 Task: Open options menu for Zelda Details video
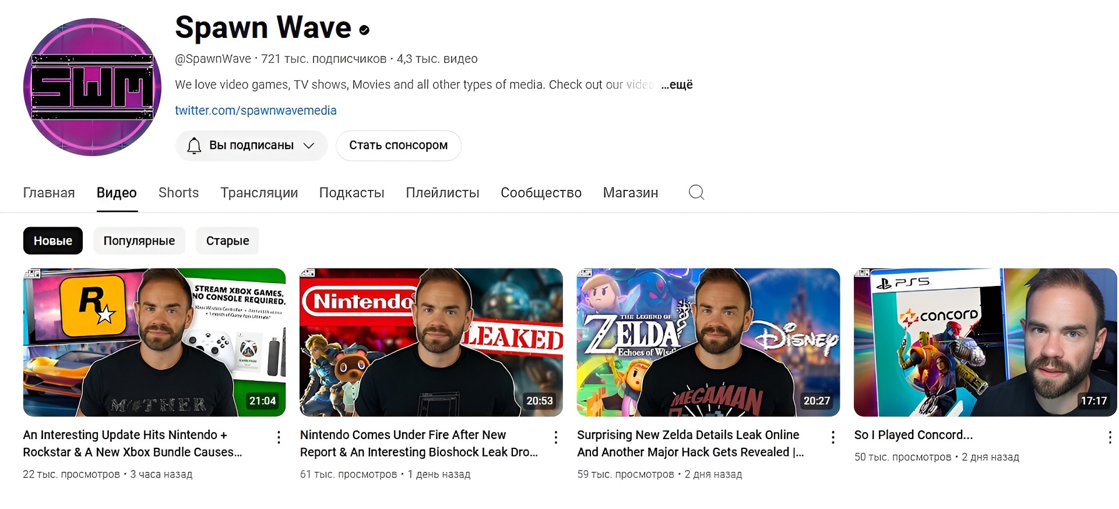(x=833, y=437)
